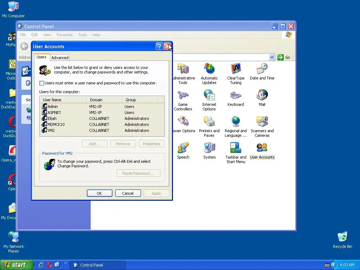Screen dimensions: 360x270
Task: Click the Properties button
Action: pos(152,144)
